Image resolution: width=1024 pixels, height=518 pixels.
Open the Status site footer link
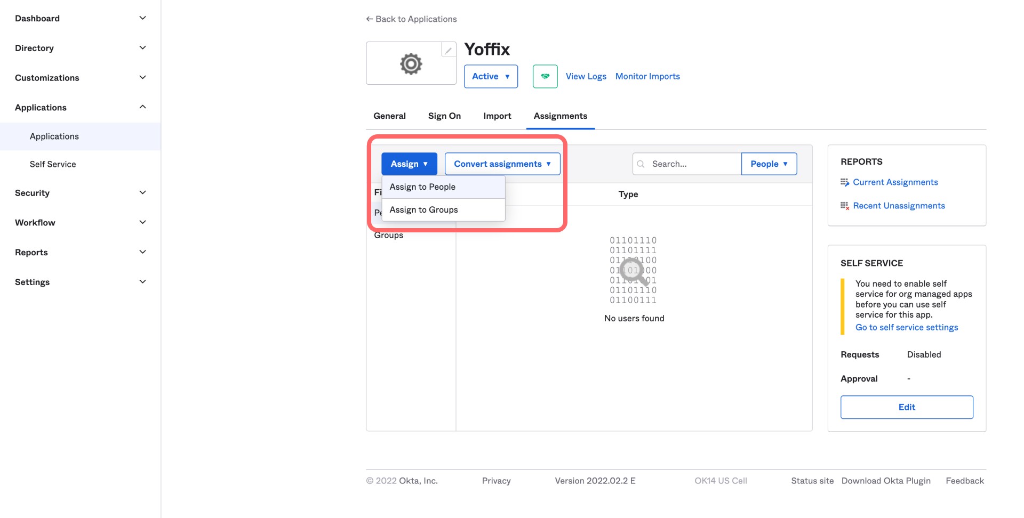point(812,481)
